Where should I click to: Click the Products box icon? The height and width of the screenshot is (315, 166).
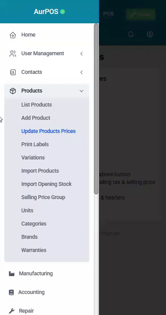click(x=13, y=91)
